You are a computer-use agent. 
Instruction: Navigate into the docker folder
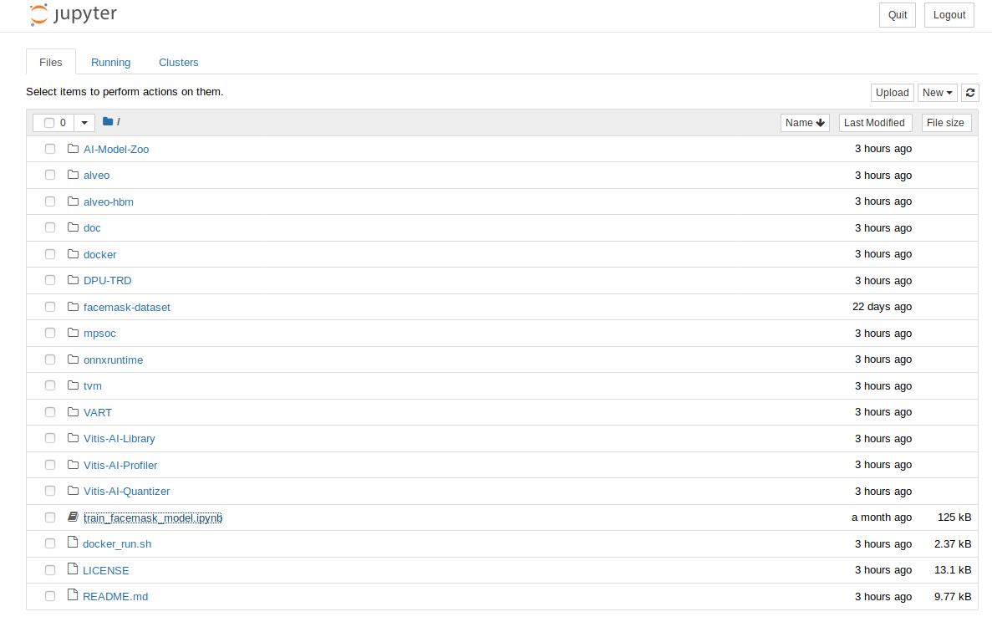point(100,254)
